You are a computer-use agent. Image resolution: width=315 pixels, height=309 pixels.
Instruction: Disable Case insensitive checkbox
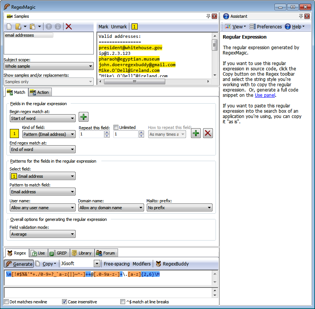pyautogui.click(x=64, y=302)
